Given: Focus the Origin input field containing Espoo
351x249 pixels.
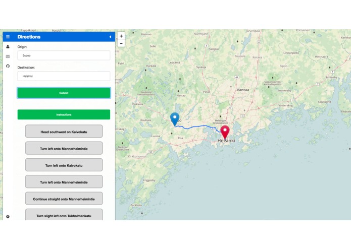Looking at the screenshot, I should tap(64, 55).
